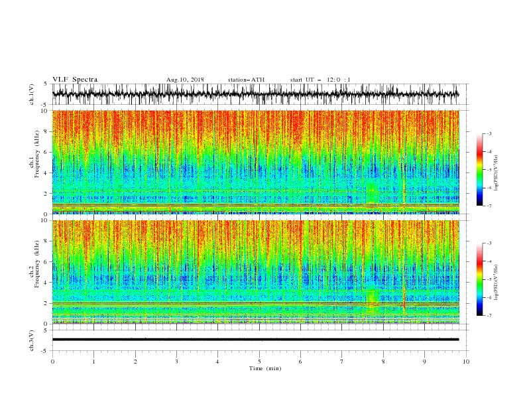
Task: Click the "-6" value on ch.1 colorbar
Action: (489, 188)
